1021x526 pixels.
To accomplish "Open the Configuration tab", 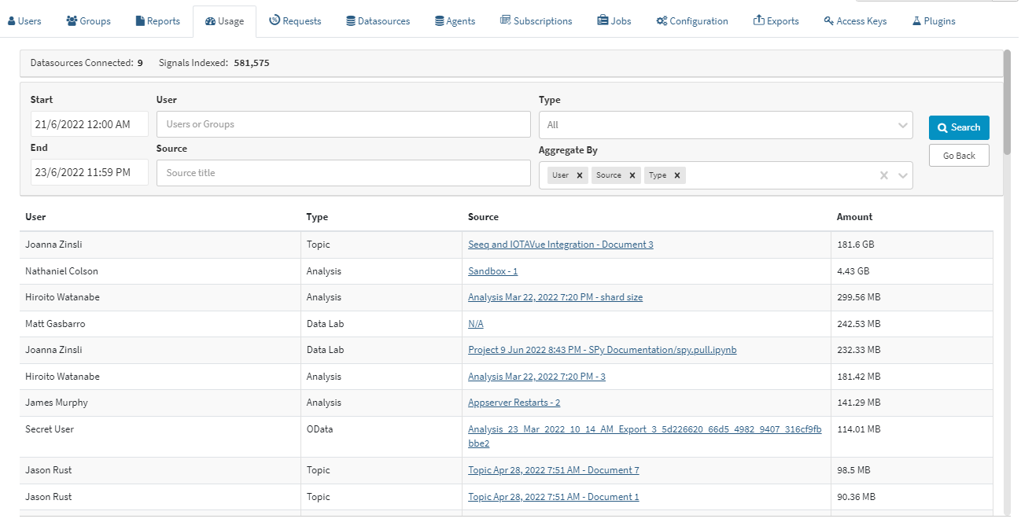I will pos(692,21).
